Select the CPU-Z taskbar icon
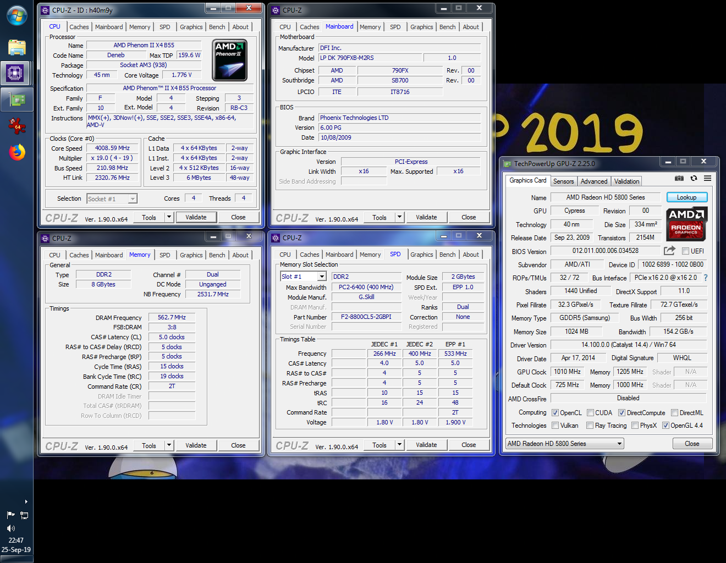Image resolution: width=726 pixels, height=563 pixels. [x=15, y=73]
